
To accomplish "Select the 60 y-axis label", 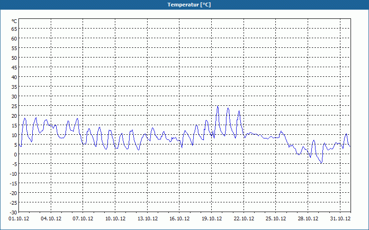I will click(14, 39).
